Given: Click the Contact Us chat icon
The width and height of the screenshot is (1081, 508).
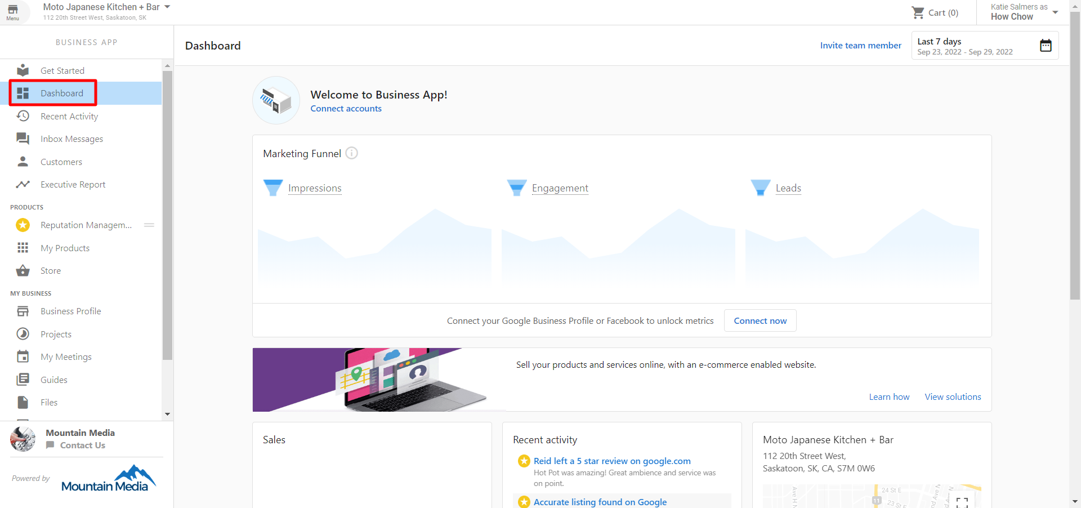Looking at the screenshot, I should [51, 445].
